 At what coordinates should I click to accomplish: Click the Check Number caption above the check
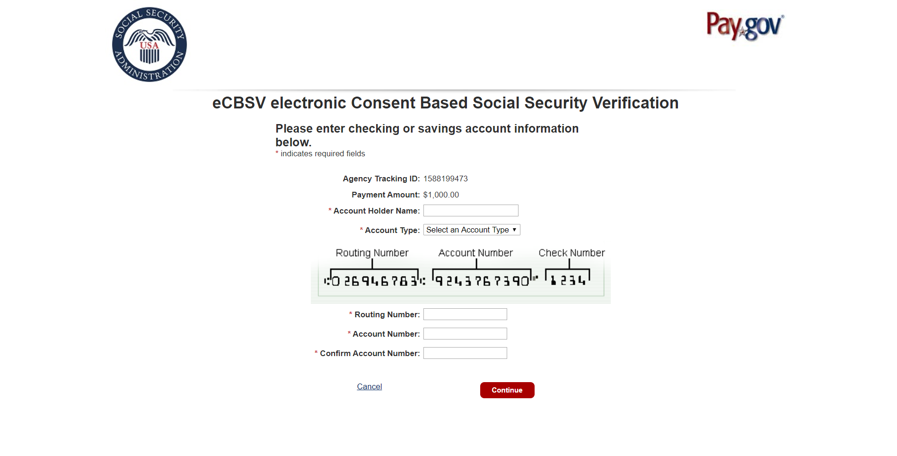pos(572,253)
